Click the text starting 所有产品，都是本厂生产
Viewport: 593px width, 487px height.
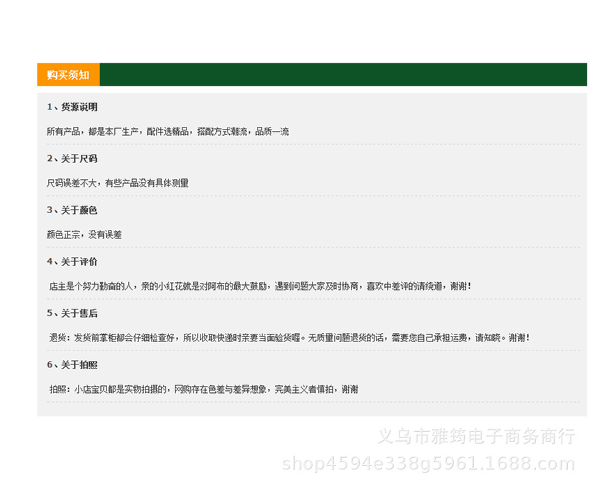point(168,132)
